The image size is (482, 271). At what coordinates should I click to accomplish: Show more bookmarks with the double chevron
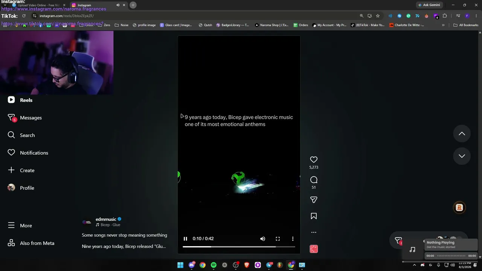point(443,25)
